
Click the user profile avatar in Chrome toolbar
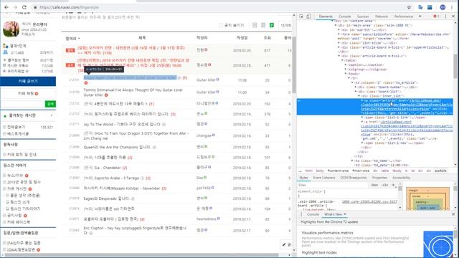click(x=443, y=7)
